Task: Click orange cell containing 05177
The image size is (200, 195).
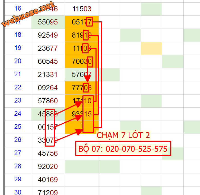Action: [x=82, y=22]
